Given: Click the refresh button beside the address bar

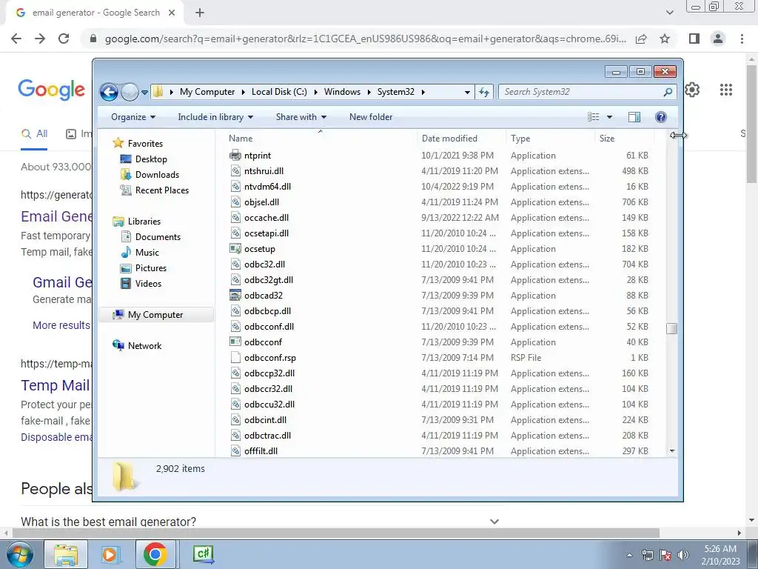Looking at the screenshot, I should [x=484, y=92].
